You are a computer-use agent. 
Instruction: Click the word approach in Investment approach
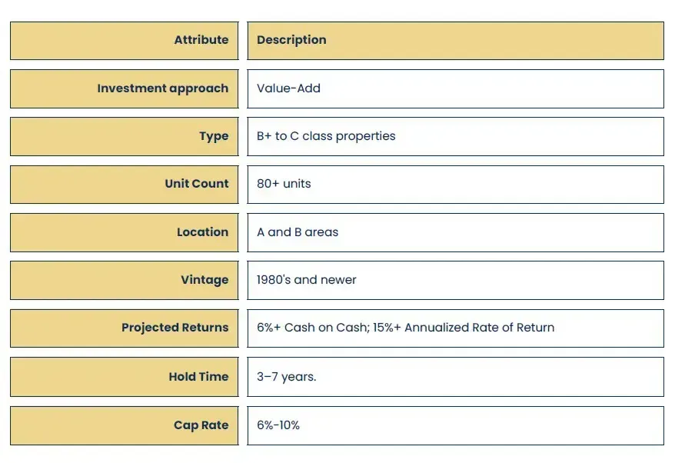(199, 88)
